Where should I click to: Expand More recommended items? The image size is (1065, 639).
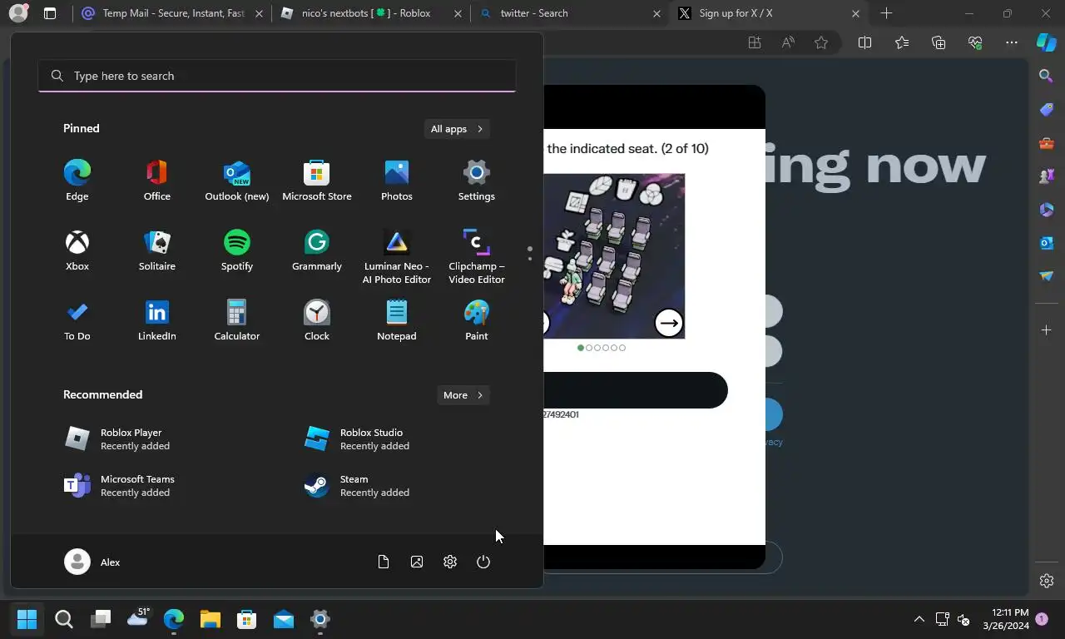tap(463, 395)
